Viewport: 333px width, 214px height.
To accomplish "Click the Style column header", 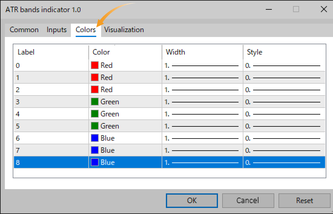I will [255, 52].
